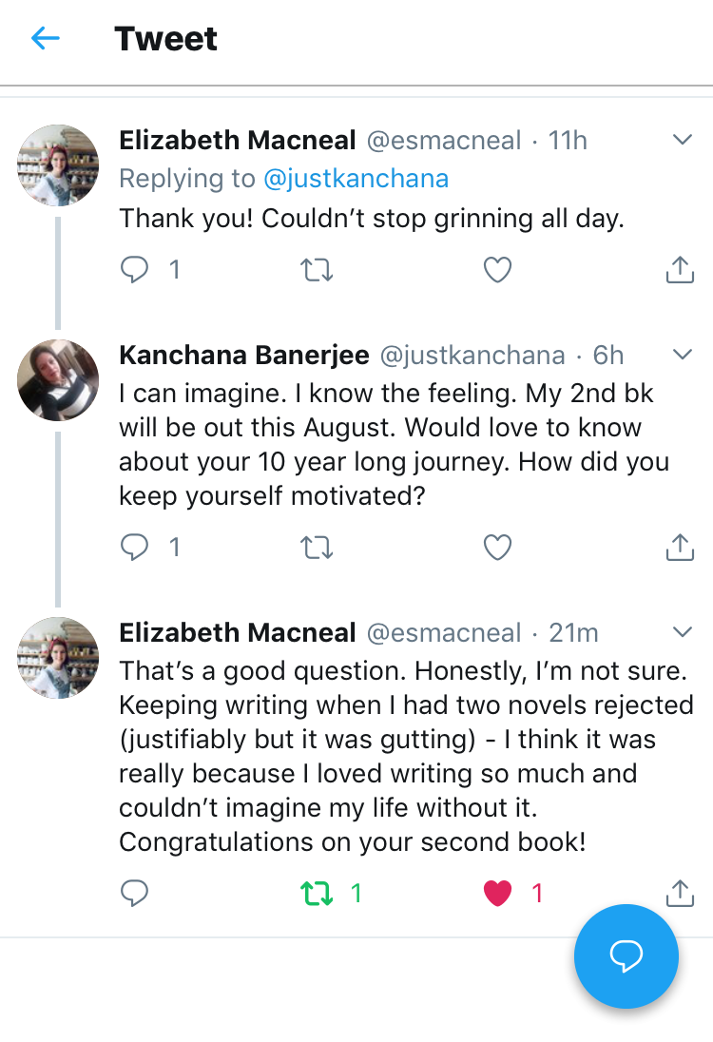Expand the menu chevron on Kanchana's tweet
Image resolution: width=713 pixels, height=1042 pixels.
[682, 356]
